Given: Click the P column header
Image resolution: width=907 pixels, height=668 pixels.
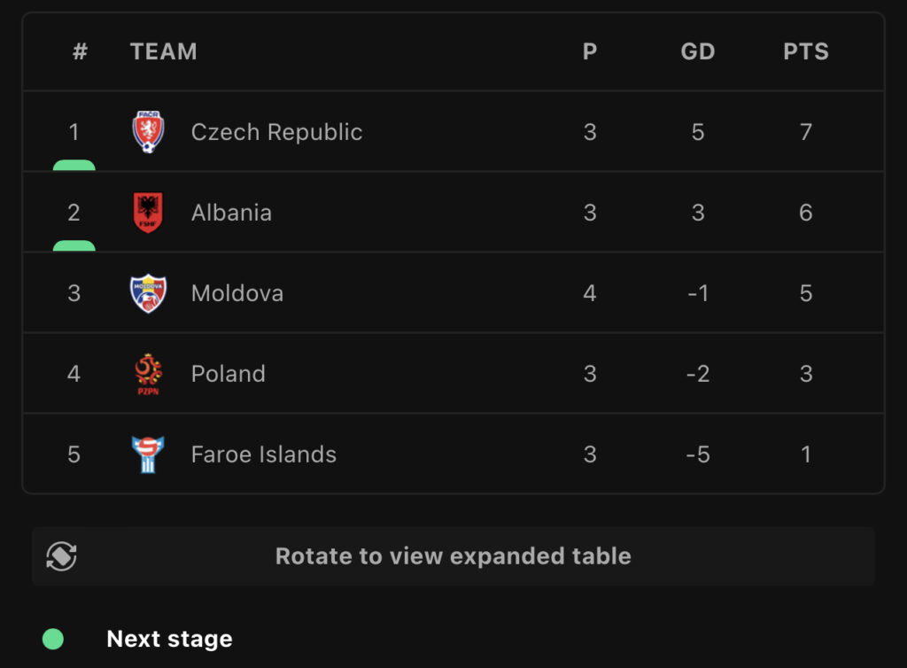Looking at the screenshot, I should click(x=590, y=51).
